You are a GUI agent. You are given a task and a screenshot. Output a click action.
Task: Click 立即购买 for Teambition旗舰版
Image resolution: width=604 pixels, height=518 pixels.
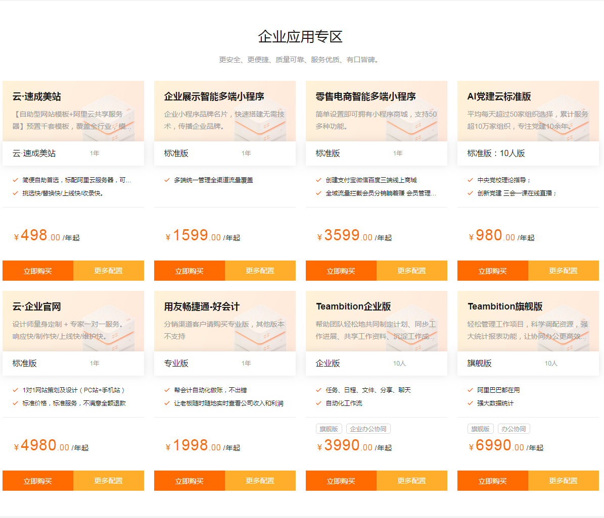493,481
